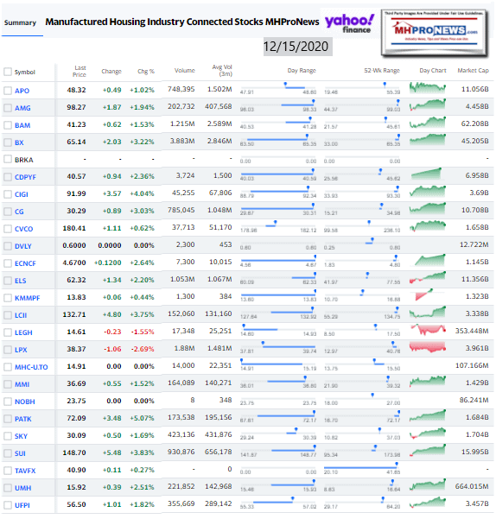Open the LEGH red day chart
The width and height of the screenshot is (496, 519).
(428, 330)
